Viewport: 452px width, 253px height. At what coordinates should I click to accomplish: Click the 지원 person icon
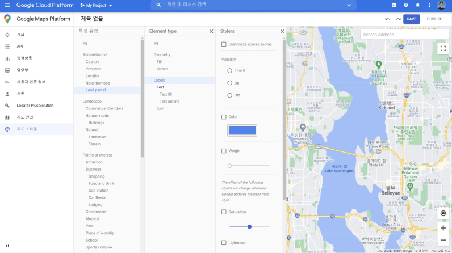7,94
